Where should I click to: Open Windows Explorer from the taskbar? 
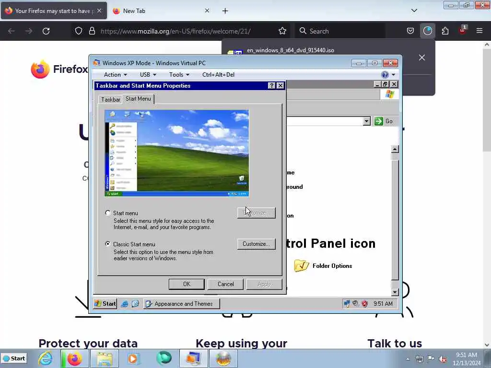(104, 358)
